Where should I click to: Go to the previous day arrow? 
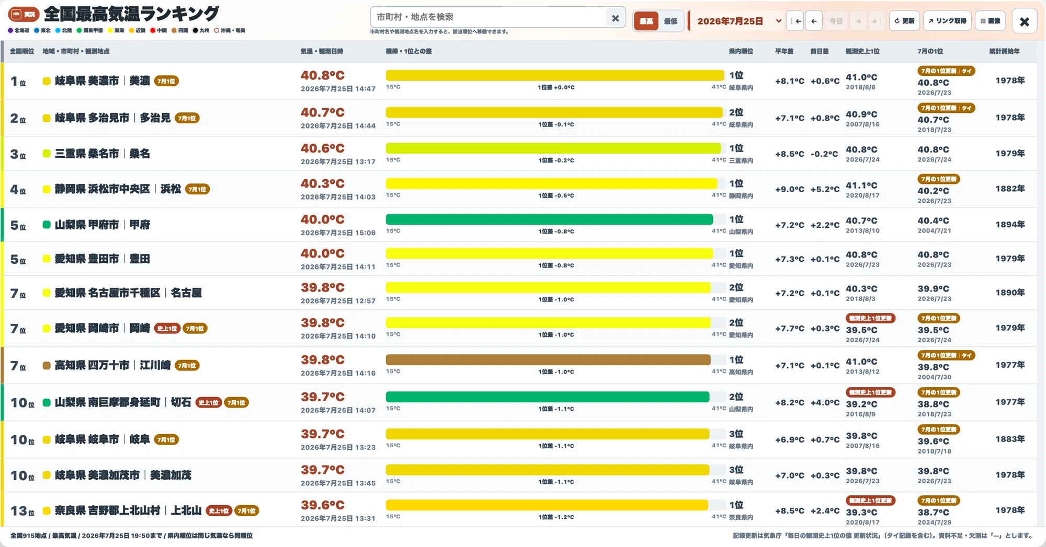(814, 21)
